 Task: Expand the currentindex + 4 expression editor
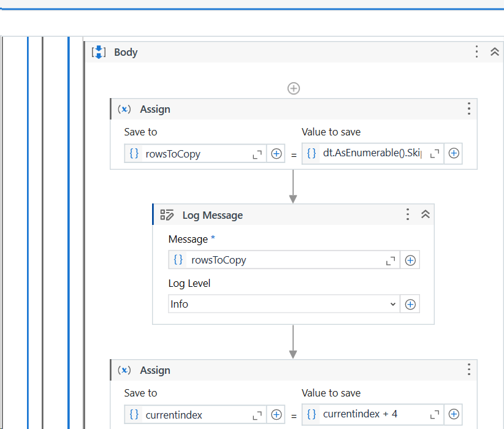[435, 414]
